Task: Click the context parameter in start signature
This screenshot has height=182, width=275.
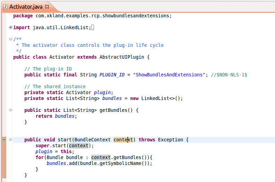Action: [x=123, y=140]
